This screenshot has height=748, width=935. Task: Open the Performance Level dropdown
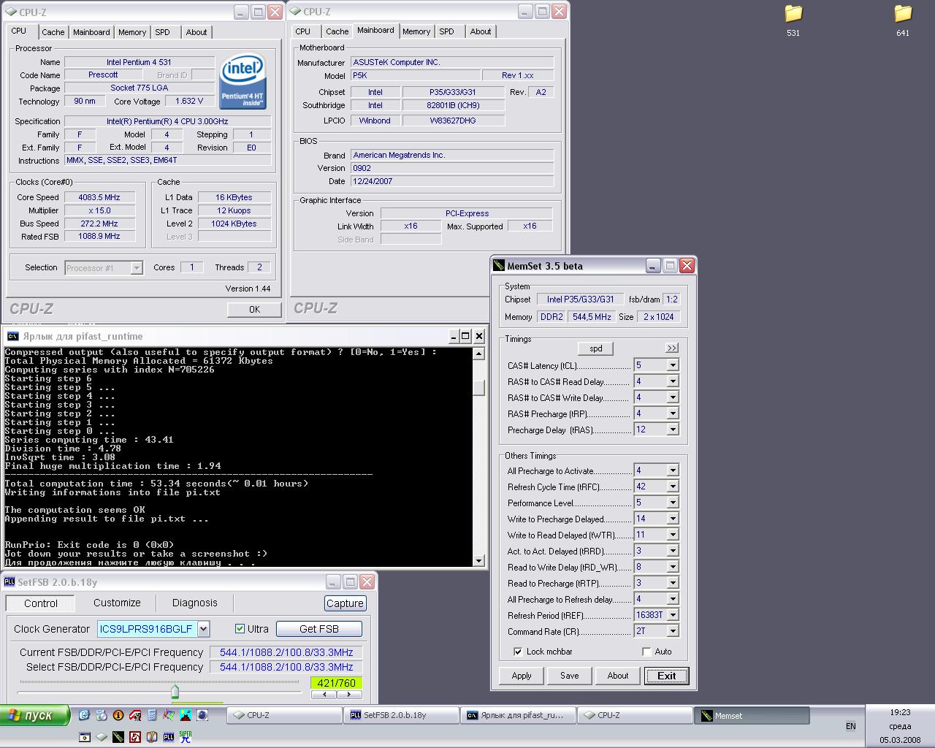(673, 503)
